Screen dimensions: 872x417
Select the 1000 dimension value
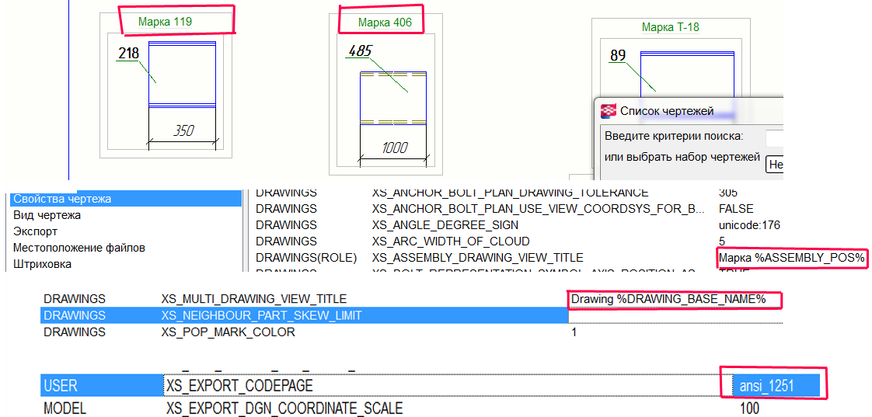pos(394,148)
